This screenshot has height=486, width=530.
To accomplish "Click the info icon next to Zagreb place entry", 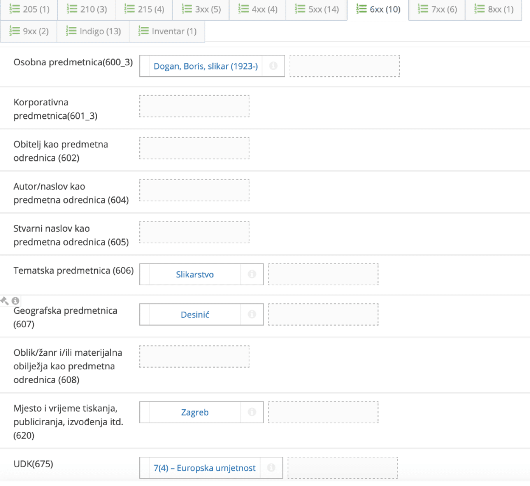I will [252, 412].
